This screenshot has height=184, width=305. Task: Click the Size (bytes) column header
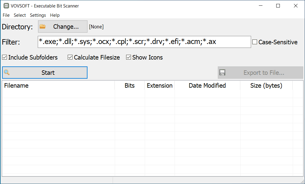coord(266,86)
